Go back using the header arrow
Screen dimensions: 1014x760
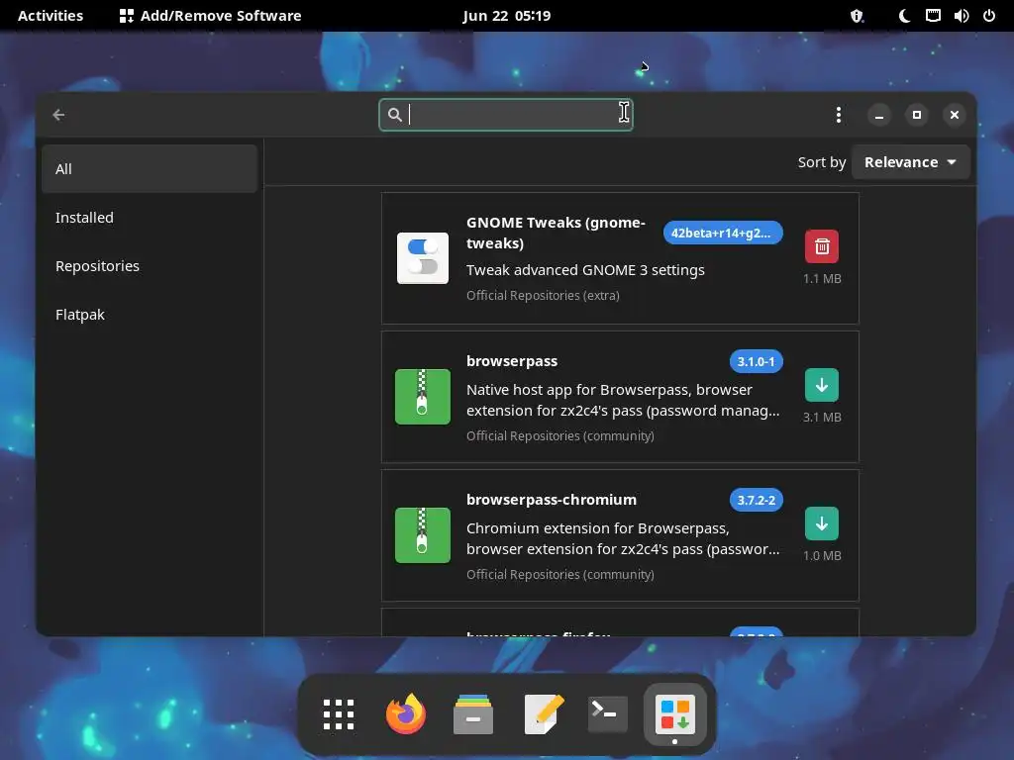[x=58, y=115]
